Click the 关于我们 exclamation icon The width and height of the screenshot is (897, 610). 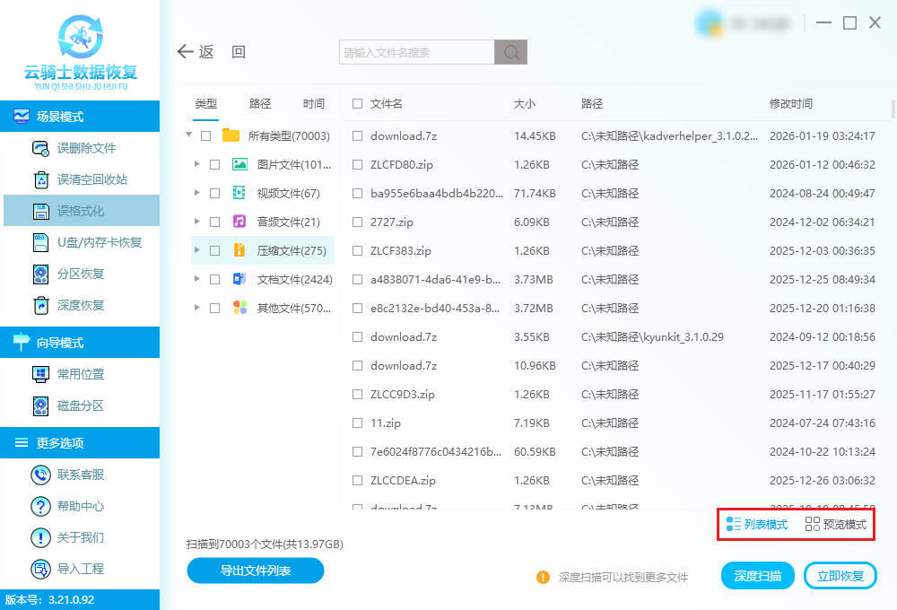pyautogui.click(x=40, y=537)
